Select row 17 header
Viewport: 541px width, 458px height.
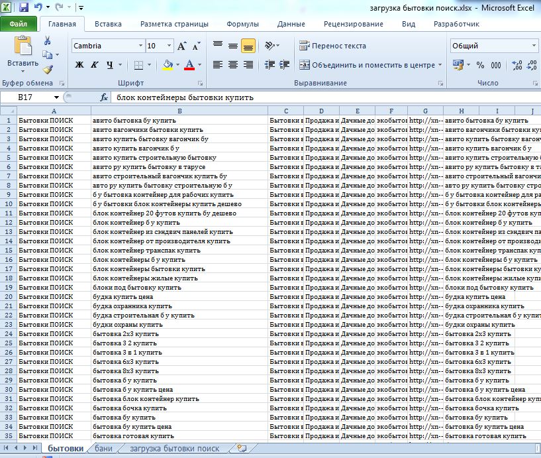click(x=9, y=268)
